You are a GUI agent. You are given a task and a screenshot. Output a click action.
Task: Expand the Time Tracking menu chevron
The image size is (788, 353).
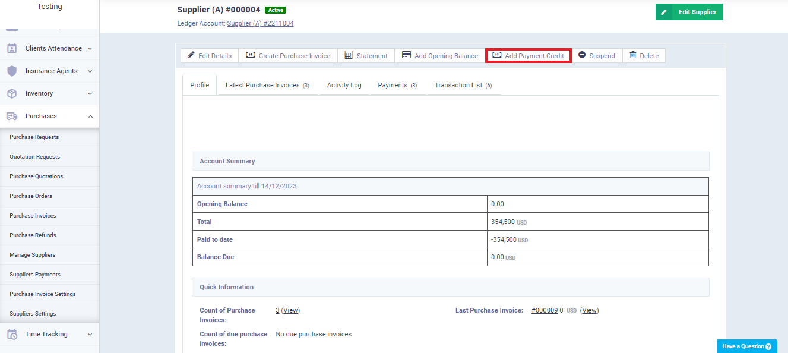pyautogui.click(x=90, y=335)
